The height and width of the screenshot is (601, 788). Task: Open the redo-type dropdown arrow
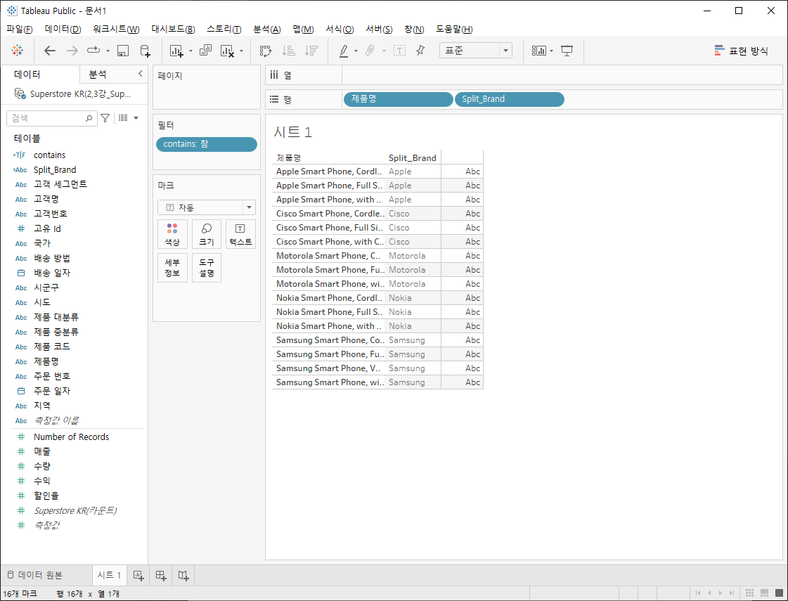pos(108,51)
